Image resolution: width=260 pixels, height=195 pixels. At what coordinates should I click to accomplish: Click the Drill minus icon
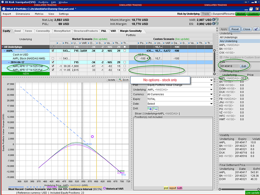pyautogui.click(x=156, y=109)
